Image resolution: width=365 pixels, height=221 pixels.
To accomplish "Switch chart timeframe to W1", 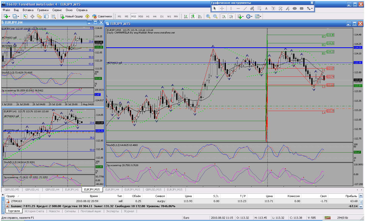I will point(169,16).
